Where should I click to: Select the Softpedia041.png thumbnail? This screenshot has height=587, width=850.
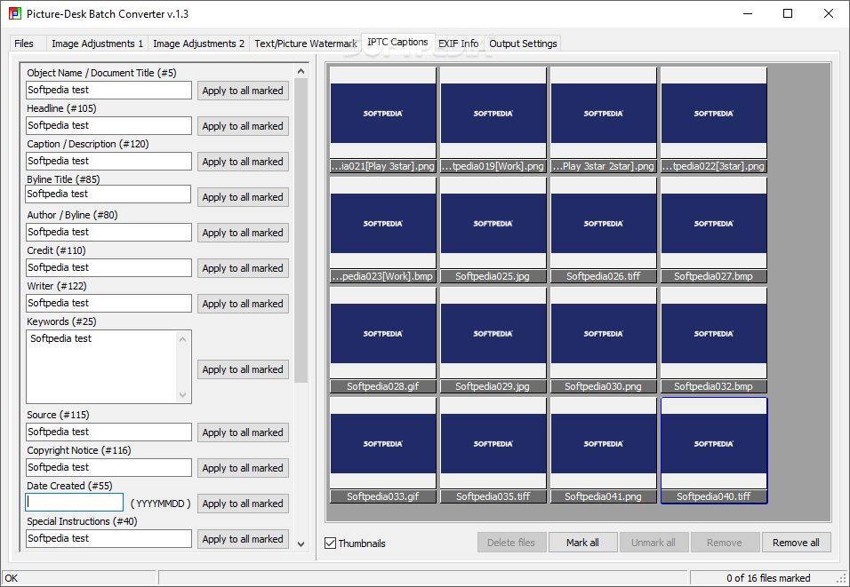pos(604,450)
